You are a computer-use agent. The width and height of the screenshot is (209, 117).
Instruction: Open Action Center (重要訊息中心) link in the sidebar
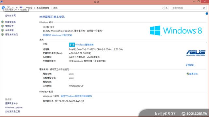point(11,103)
